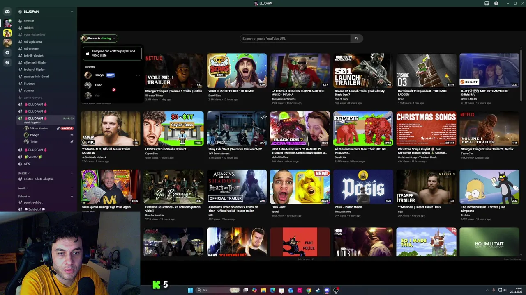Open the volume icon in system tray
The width and height of the screenshot is (526, 295).
(505, 290)
